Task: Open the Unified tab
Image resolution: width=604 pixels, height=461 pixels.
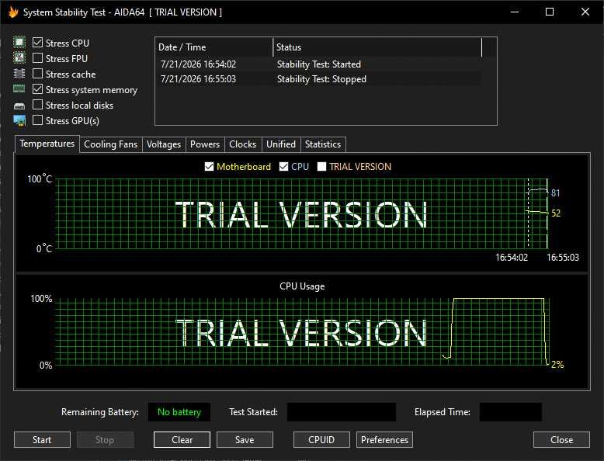Action: coord(281,144)
